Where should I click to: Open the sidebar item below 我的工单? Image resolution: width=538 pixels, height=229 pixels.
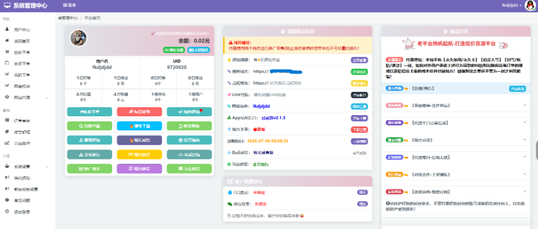(x=22, y=86)
